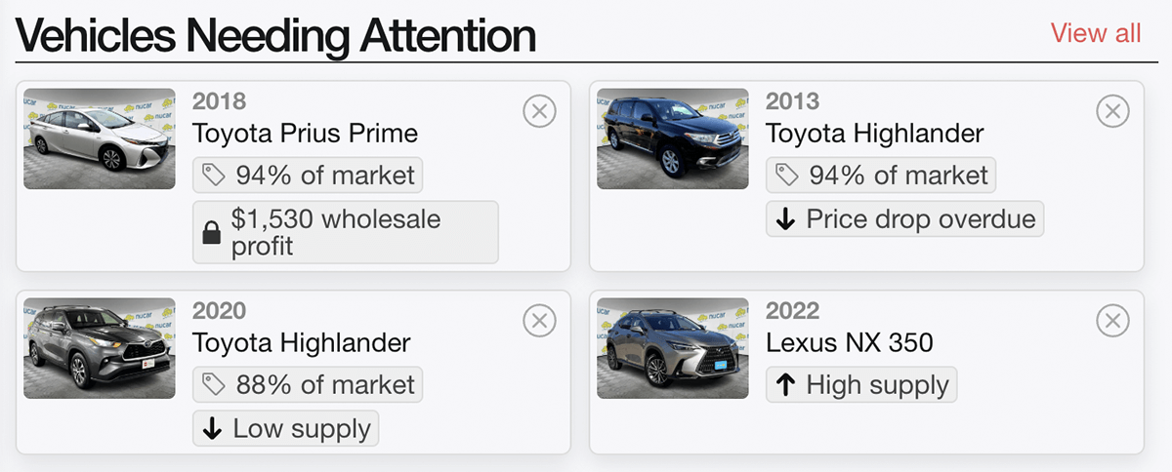Open the gray 2020 Highlander photo thumbnail

100,347
